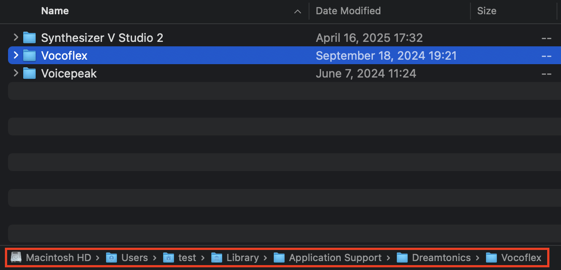Click the test home folder icon in path bar
Viewport: 561px width, 270px height.
click(x=169, y=258)
